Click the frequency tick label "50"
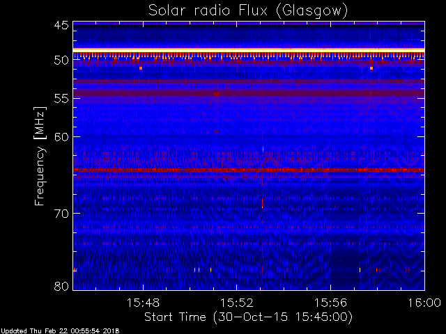The height and width of the screenshot is (334, 446). pos(61,61)
